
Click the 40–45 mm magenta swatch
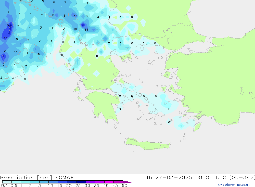pos(109,182)
